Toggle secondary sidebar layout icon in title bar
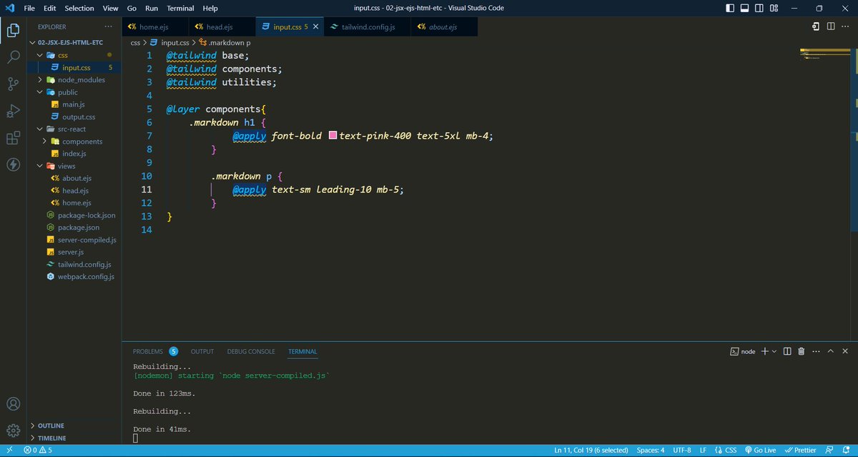This screenshot has height=457, width=858. (758, 9)
